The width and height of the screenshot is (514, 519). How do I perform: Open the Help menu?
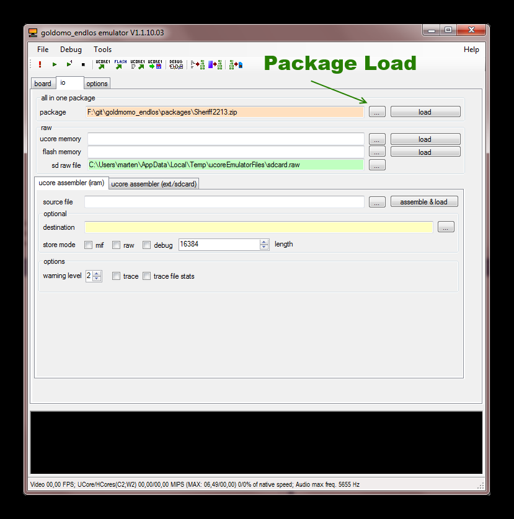(471, 50)
